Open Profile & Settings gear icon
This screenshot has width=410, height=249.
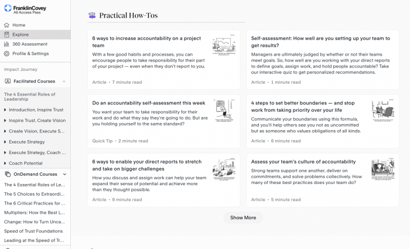tap(6, 53)
